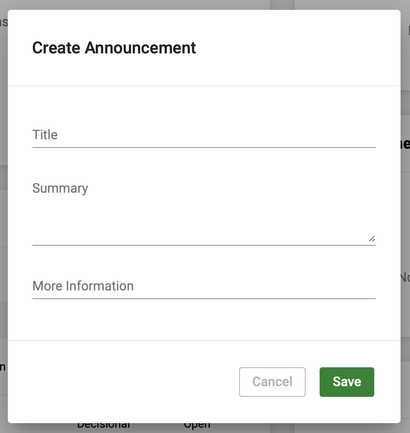
Task: Click the divider below the dialog header
Action: point(204,85)
